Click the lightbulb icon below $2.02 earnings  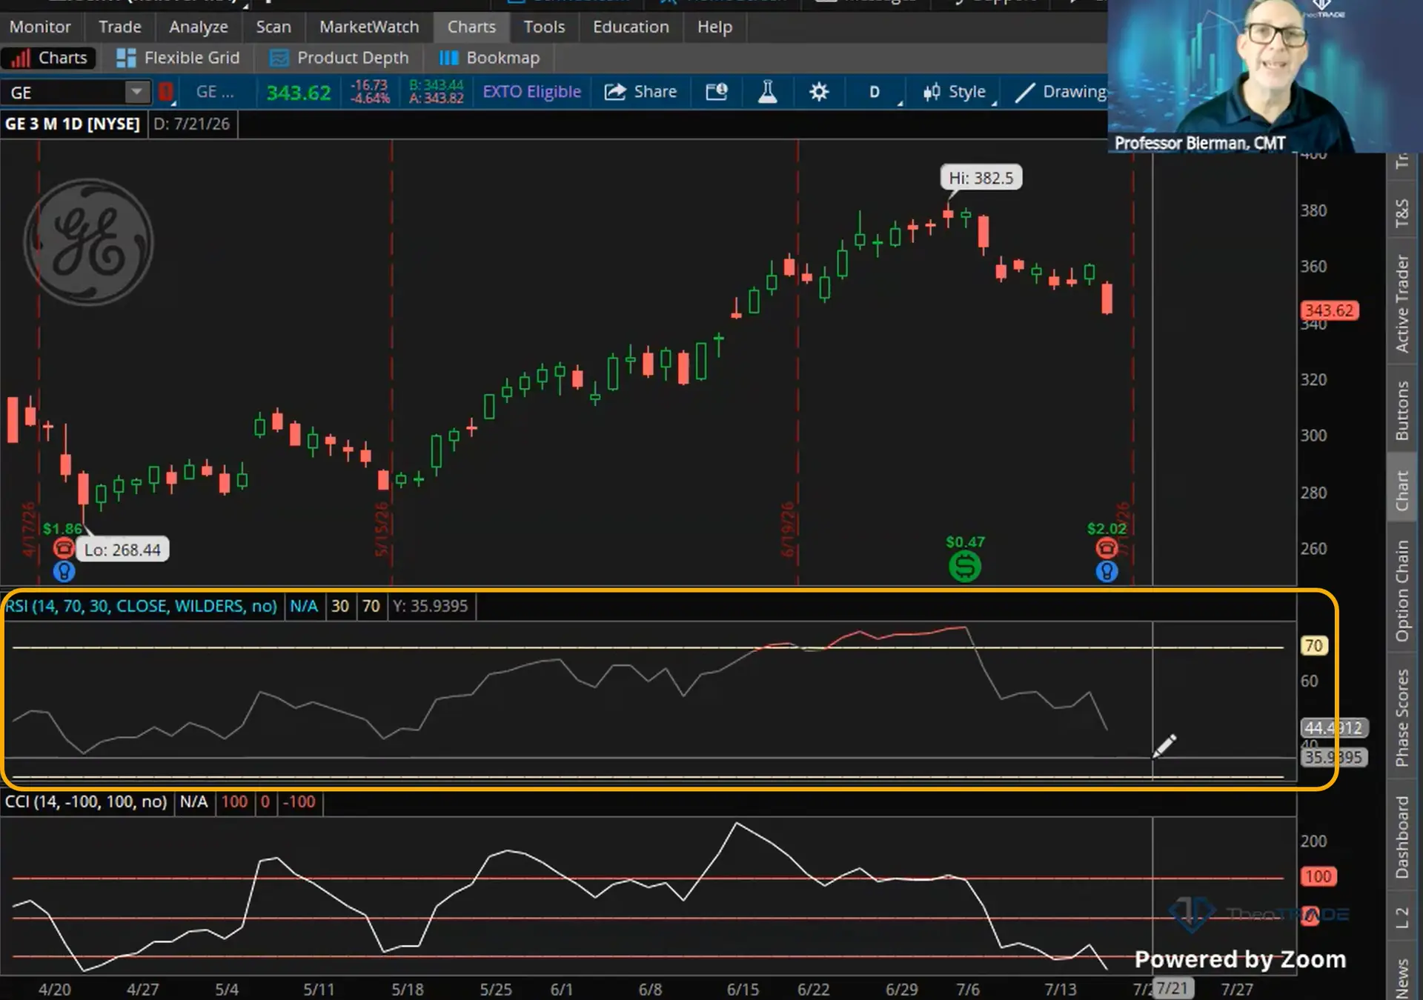pyautogui.click(x=1107, y=572)
